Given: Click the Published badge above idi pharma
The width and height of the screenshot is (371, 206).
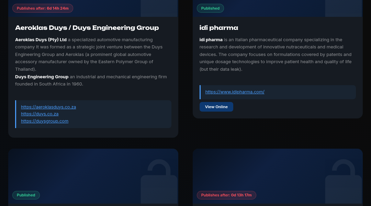Looking at the screenshot, I should [x=210, y=8].
